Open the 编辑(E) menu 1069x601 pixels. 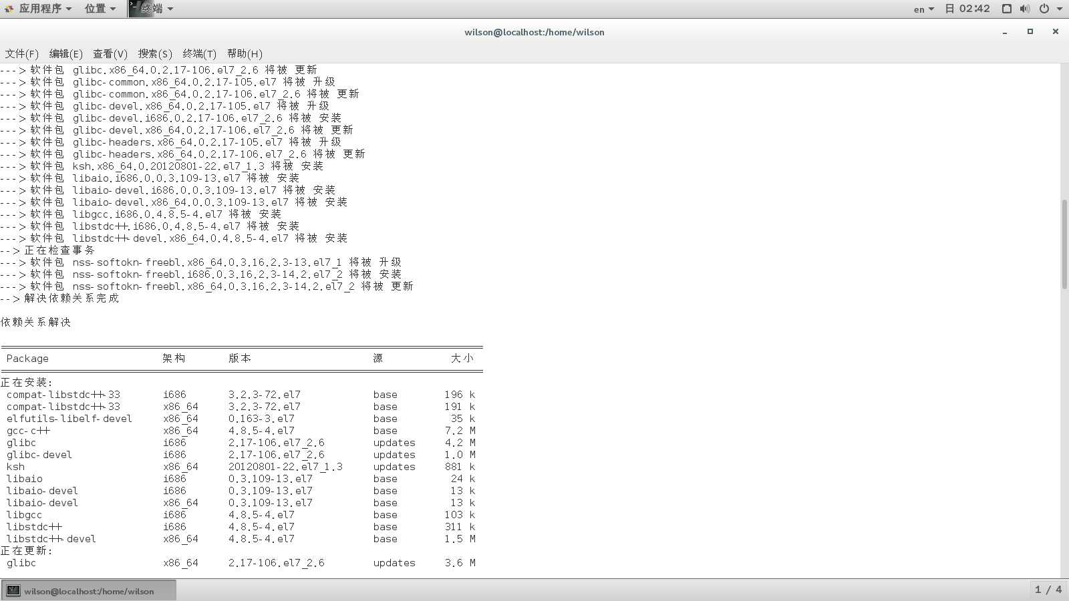[66, 53]
